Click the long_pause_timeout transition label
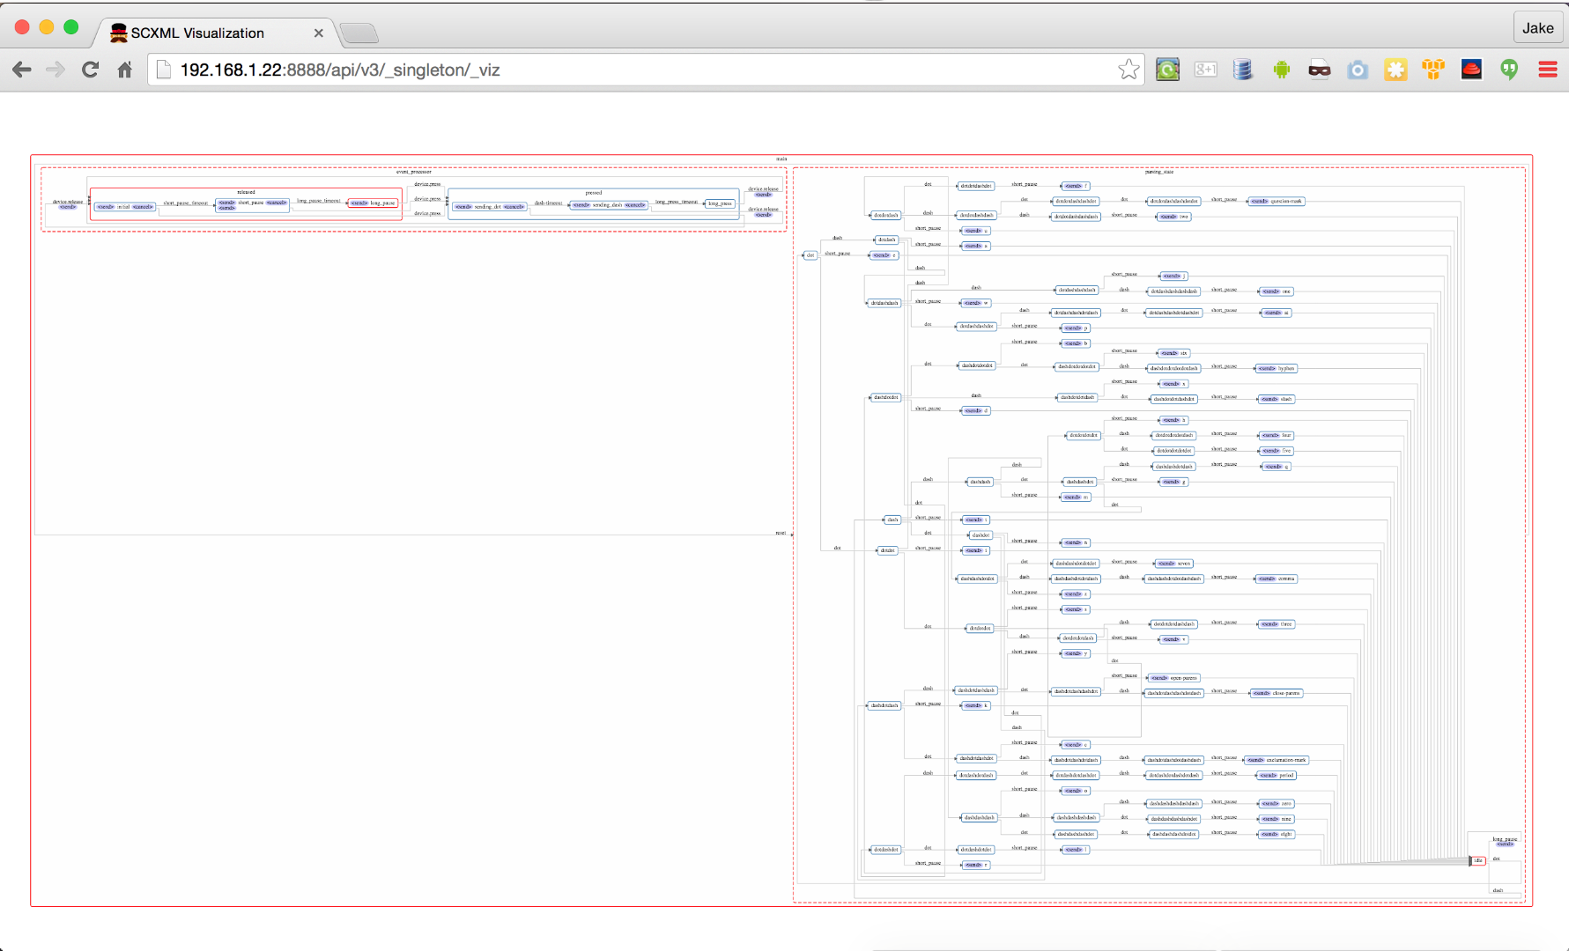 point(318,201)
